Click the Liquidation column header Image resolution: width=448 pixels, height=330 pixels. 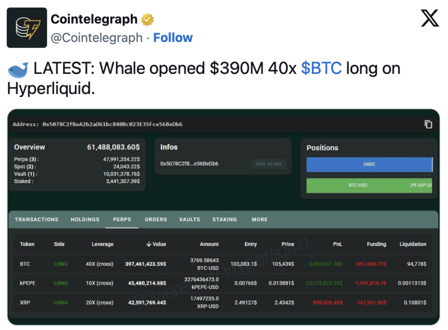(413, 244)
